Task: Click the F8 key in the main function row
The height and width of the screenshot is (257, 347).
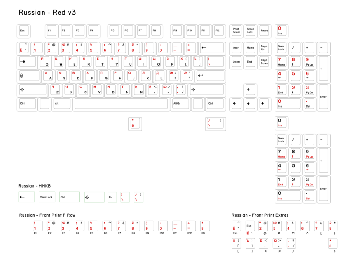Action: (156, 31)
